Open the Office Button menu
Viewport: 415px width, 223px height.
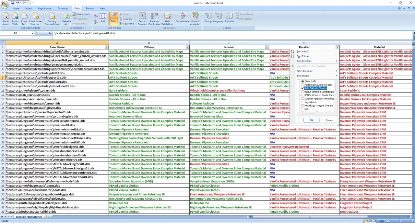5,4
